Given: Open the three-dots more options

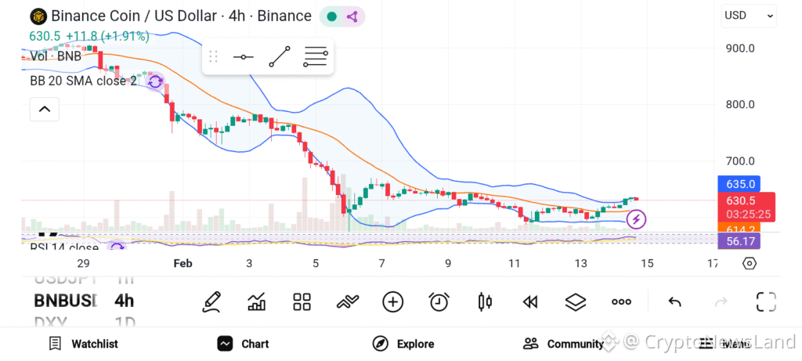Looking at the screenshot, I should pyautogui.click(x=621, y=301).
